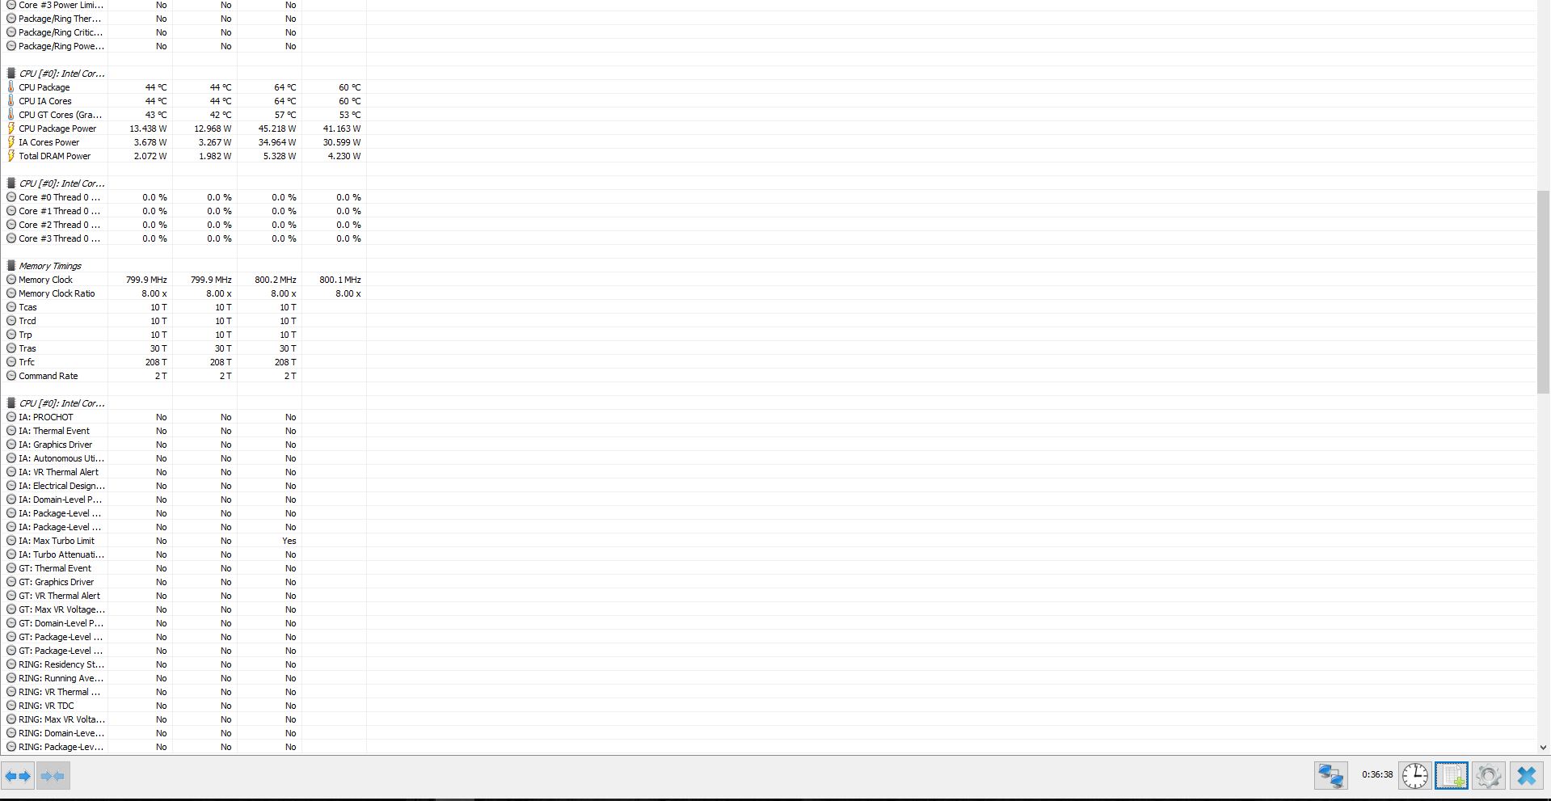Click the expand columns blue arrows button
The width and height of the screenshot is (1551, 801).
(x=18, y=776)
